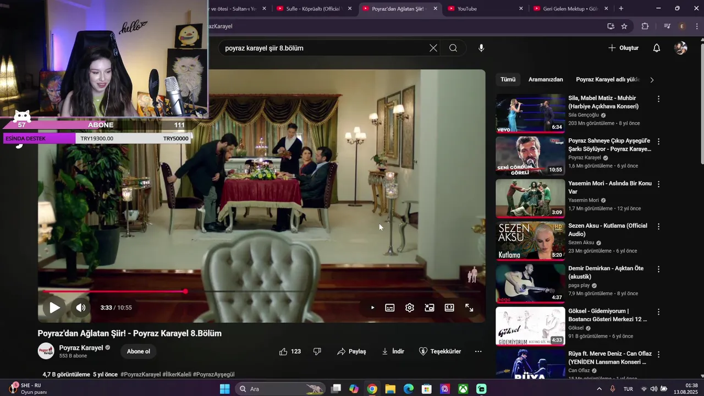
Task: Toggle subtitles/closed captions in player
Action: [x=390, y=308]
